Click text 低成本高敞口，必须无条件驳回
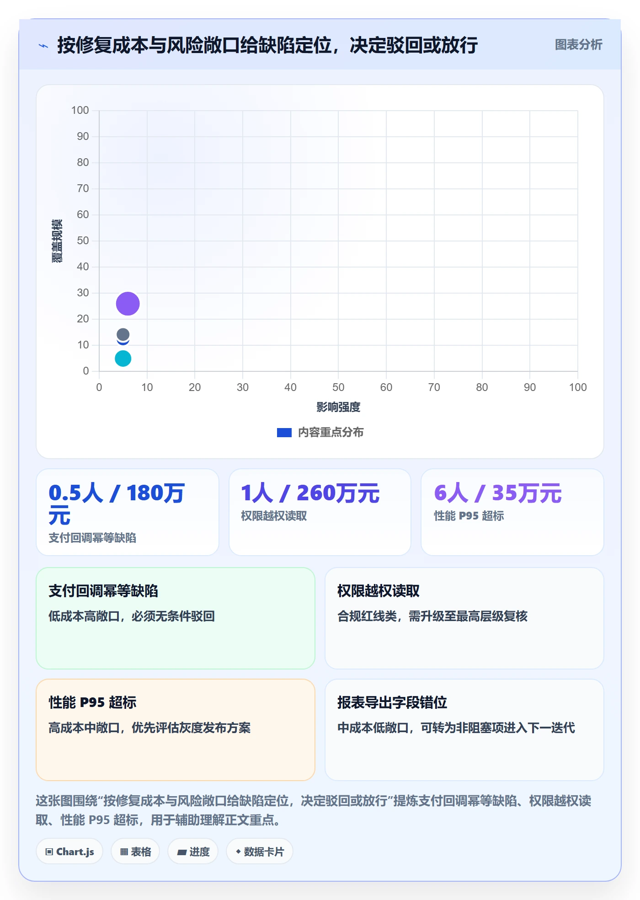640x900 pixels. pos(132,616)
